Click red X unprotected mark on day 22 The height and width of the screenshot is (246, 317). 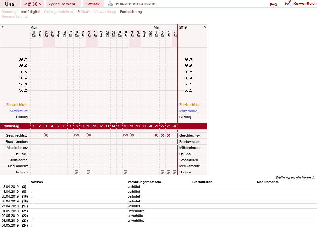pos(162,135)
